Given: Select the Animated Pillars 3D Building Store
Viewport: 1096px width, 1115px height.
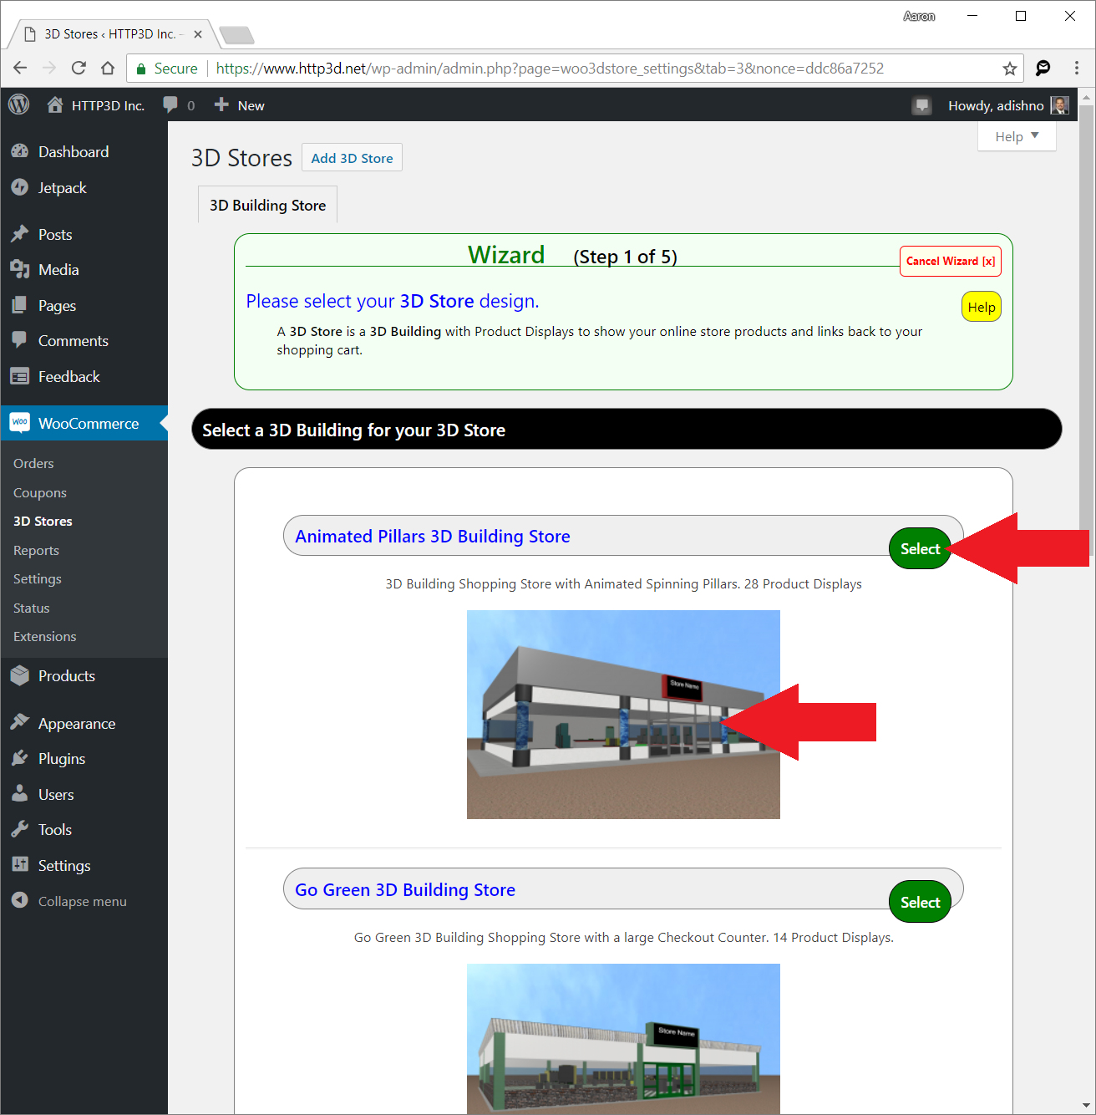Looking at the screenshot, I should click(920, 549).
